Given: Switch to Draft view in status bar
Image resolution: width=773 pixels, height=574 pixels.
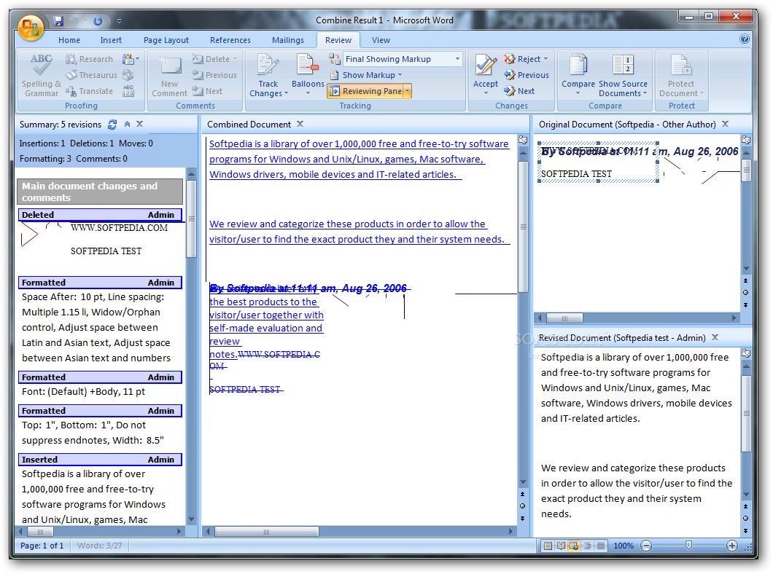Looking at the screenshot, I should coord(600,546).
